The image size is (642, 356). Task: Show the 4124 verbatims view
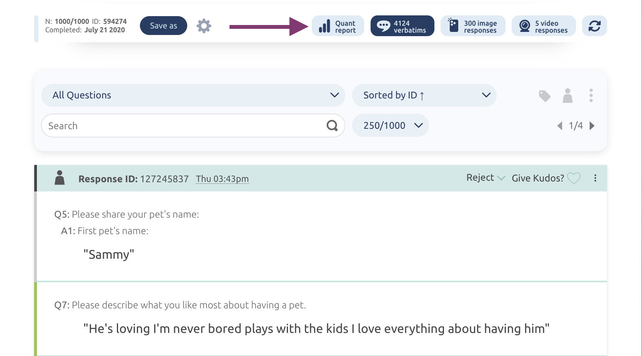click(x=402, y=26)
